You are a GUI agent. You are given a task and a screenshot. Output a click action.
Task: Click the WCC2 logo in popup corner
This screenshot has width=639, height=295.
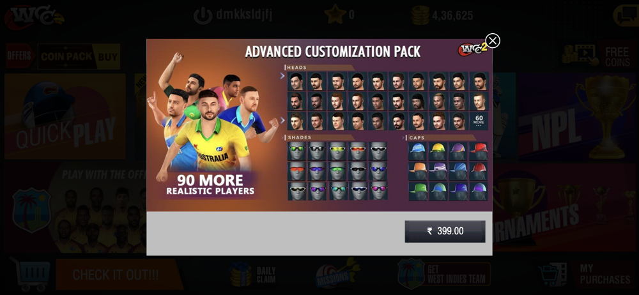472,49
